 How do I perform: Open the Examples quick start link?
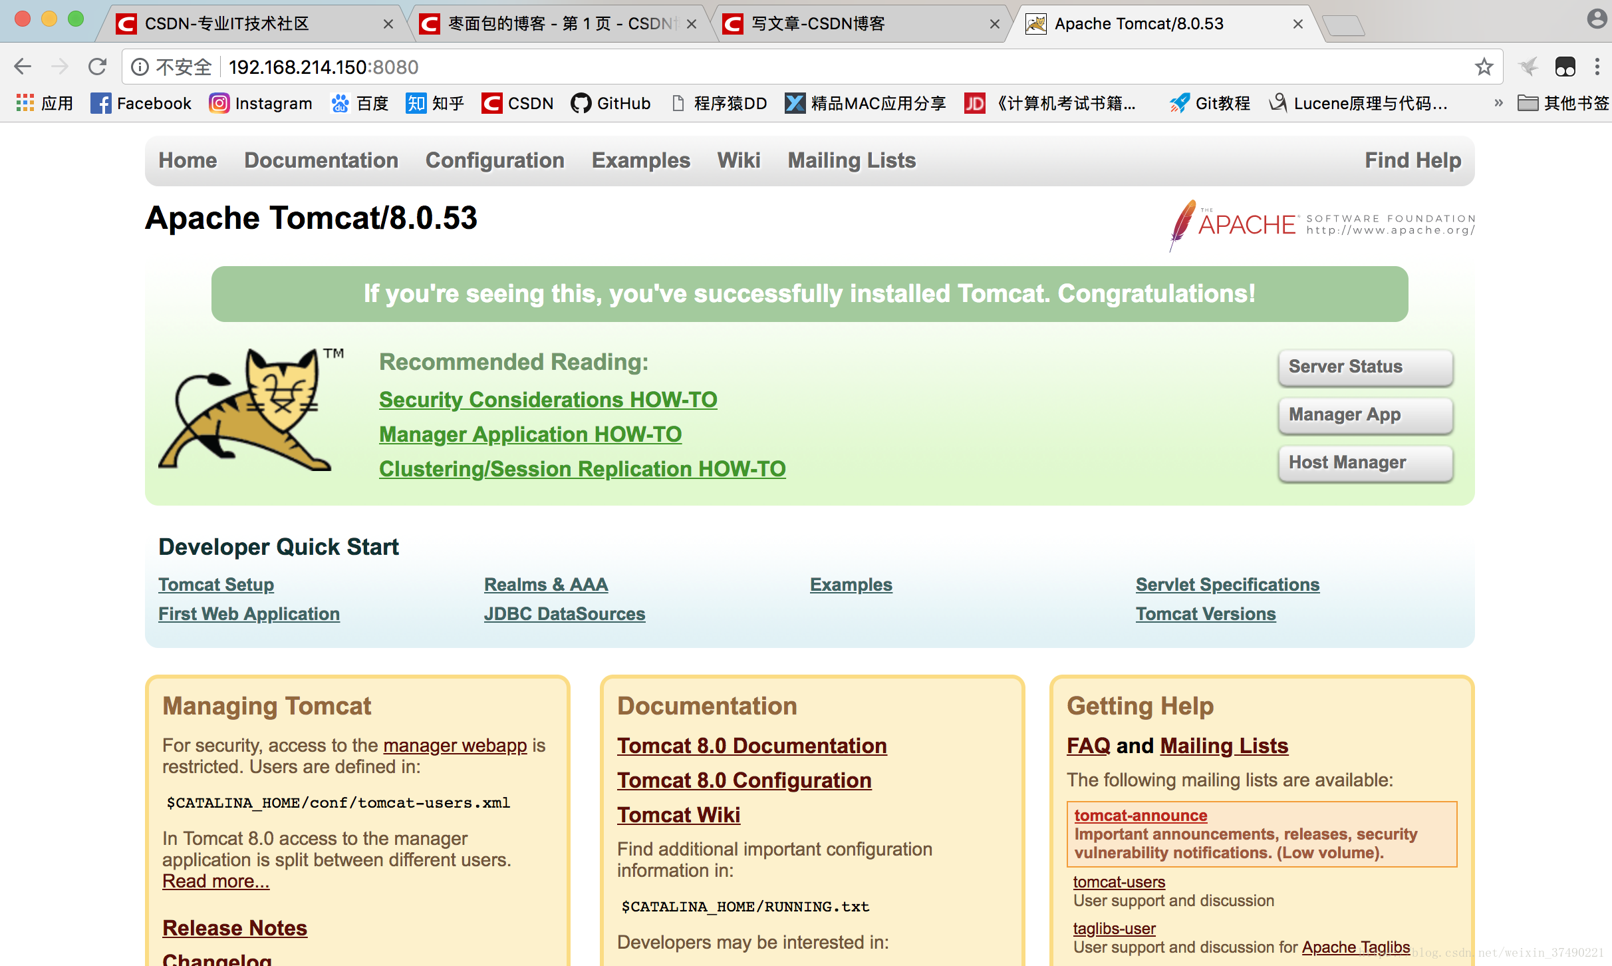[851, 585]
